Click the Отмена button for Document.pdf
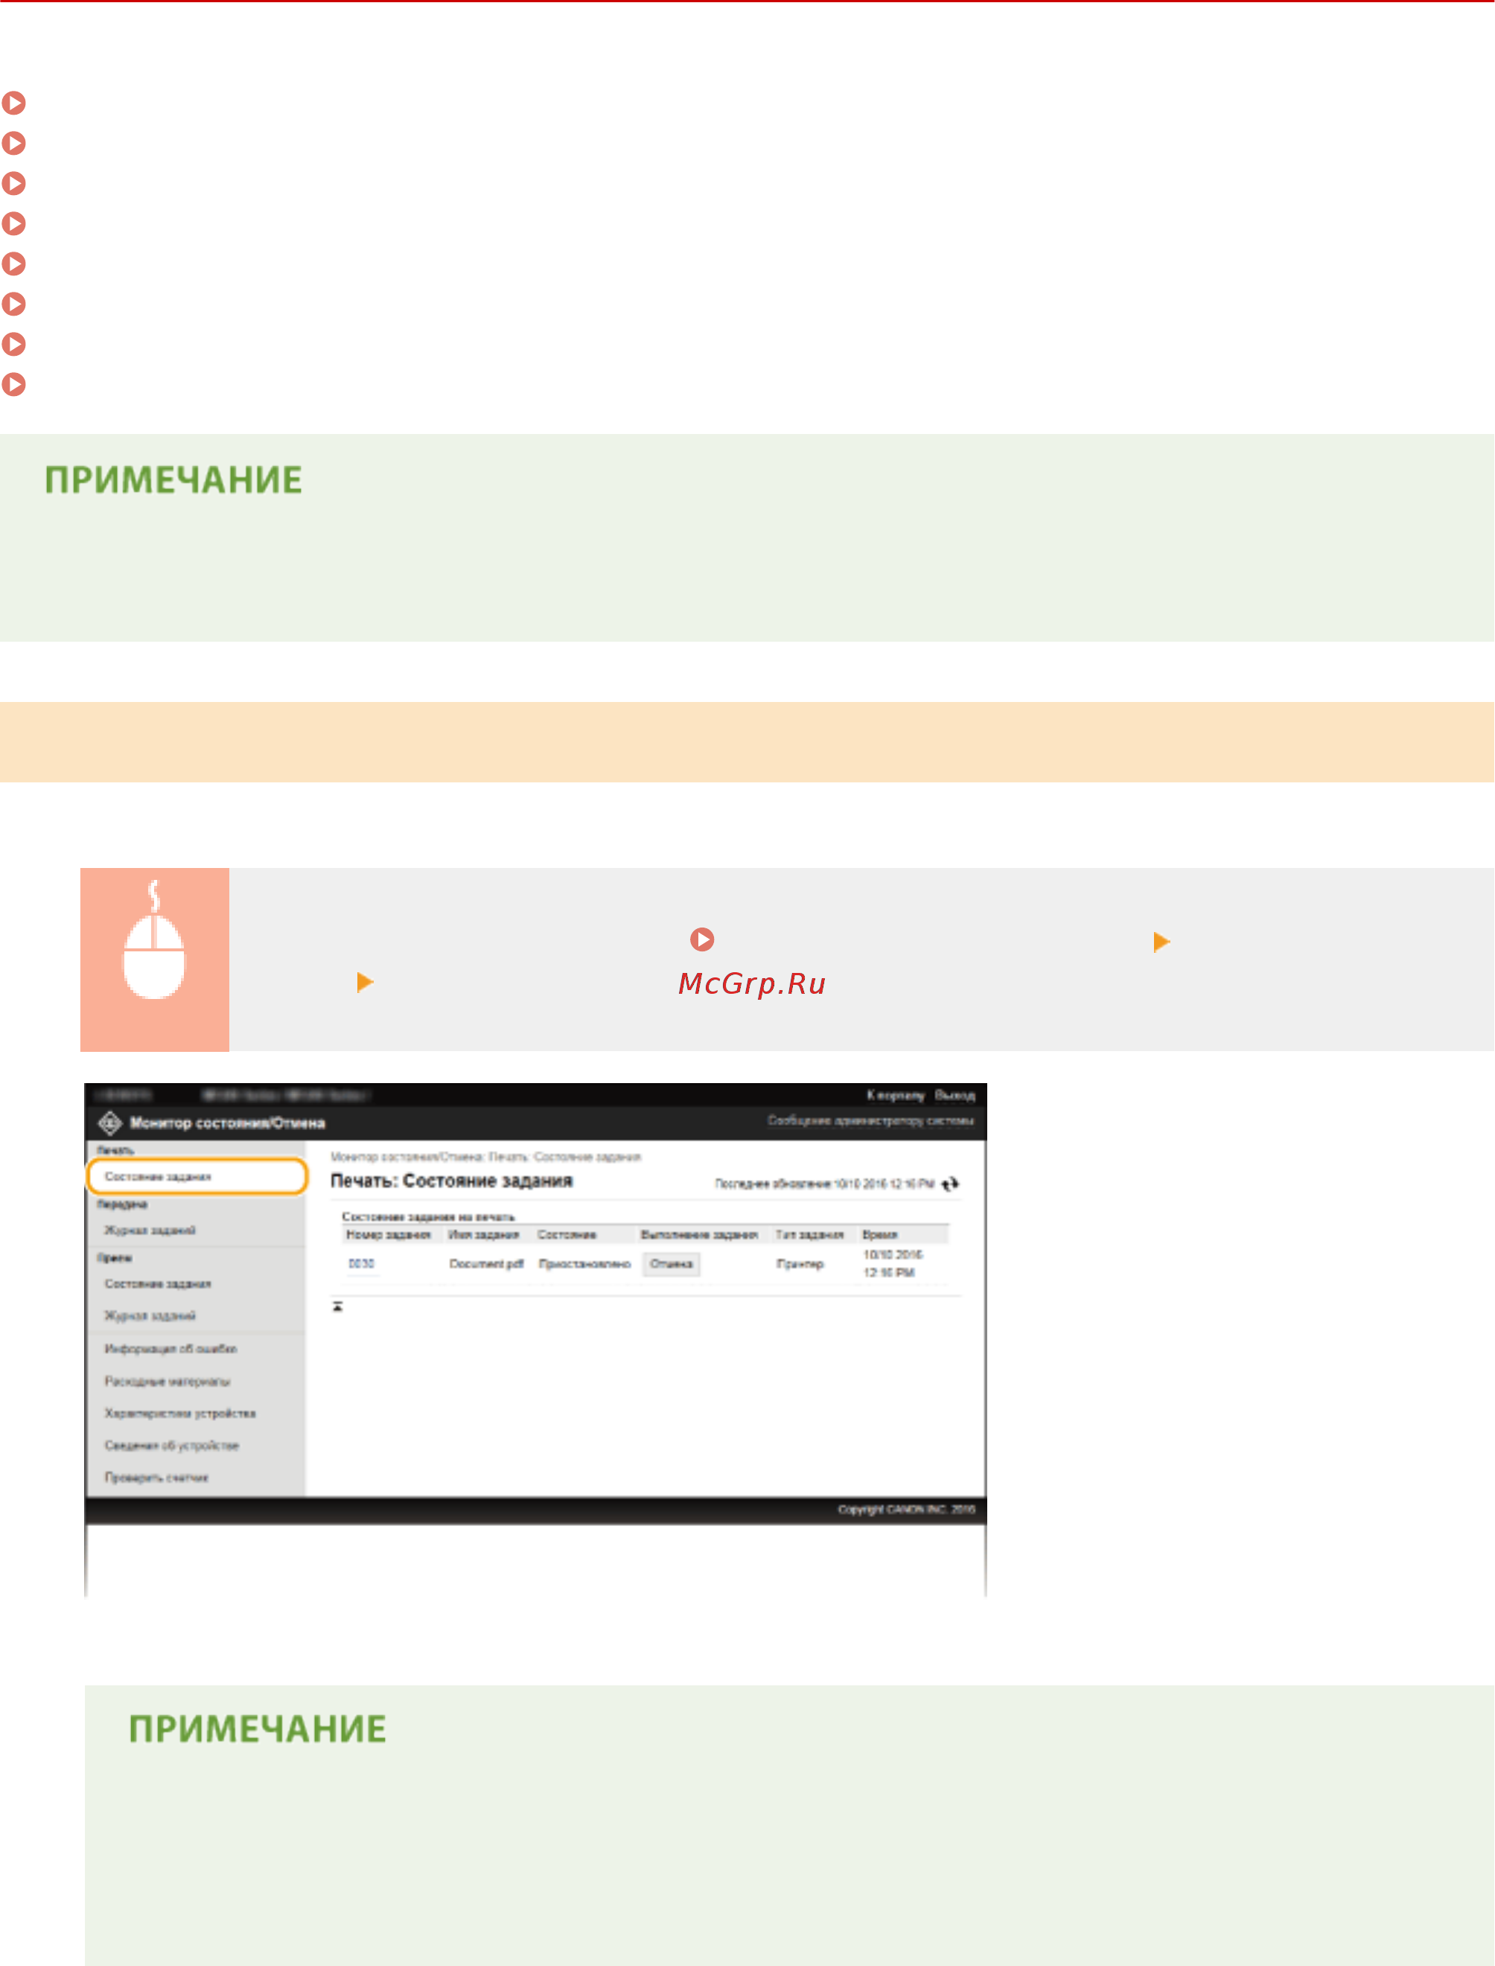 pyautogui.click(x=672, y=1264)
